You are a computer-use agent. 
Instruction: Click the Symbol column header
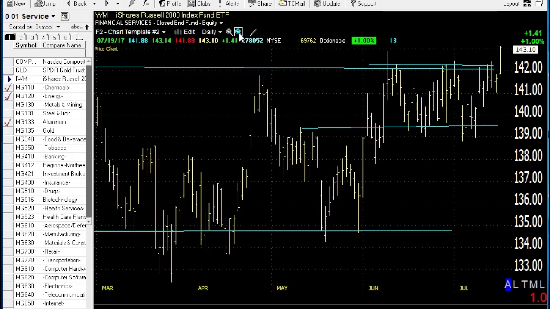(x=26, y=45)
